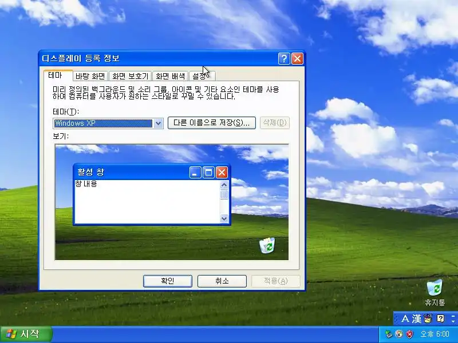Viewport: 458px width, 343px height.
Task: Select the 테마 tab
Action: (58, 75)
